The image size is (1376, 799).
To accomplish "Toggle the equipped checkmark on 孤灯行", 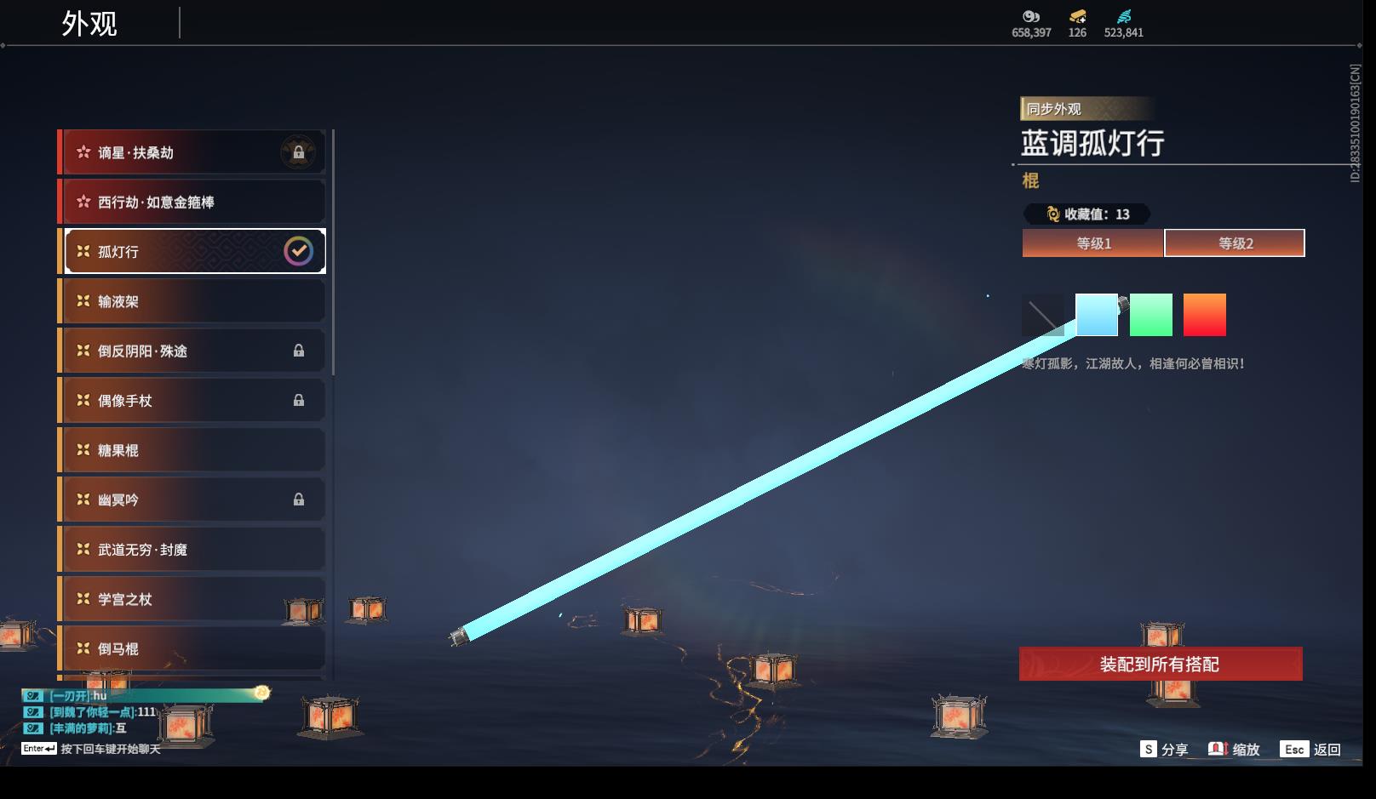I will [298, 251].
